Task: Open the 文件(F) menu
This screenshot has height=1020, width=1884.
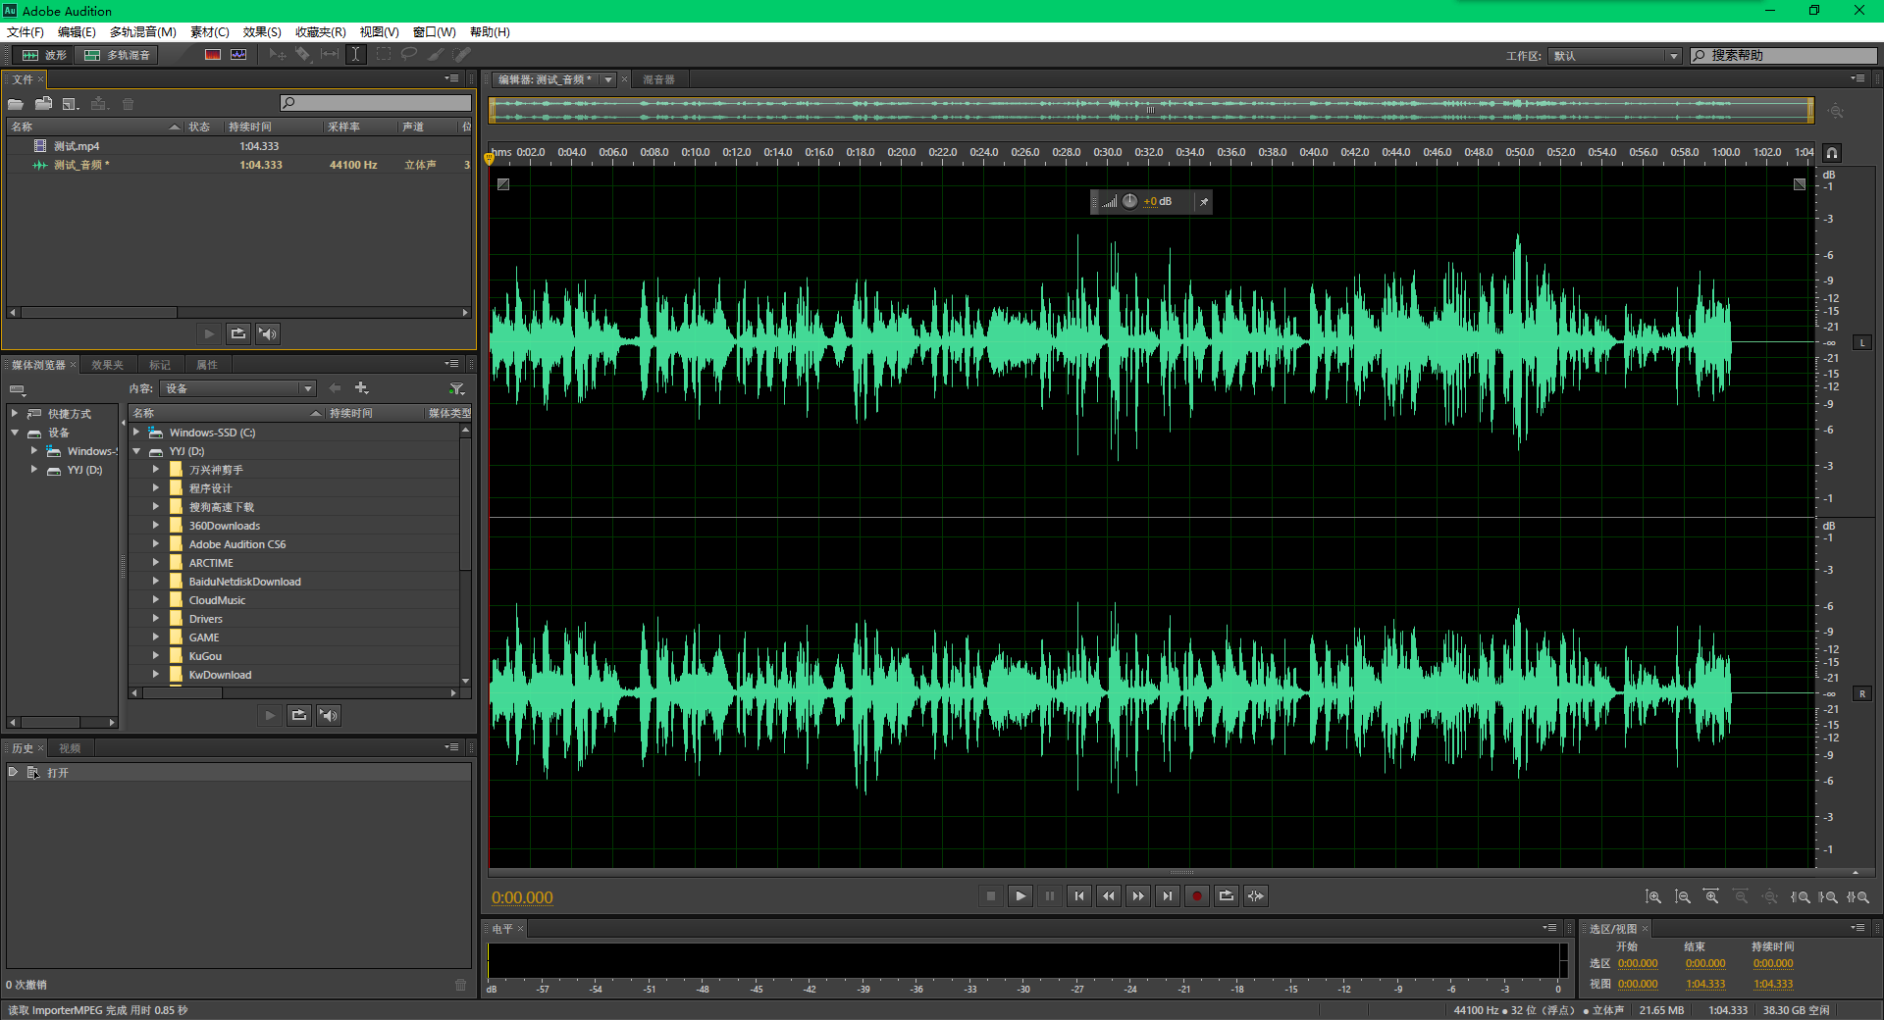Action: [26, 32]
